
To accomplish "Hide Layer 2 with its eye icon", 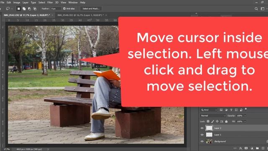I will coord(202,128).
